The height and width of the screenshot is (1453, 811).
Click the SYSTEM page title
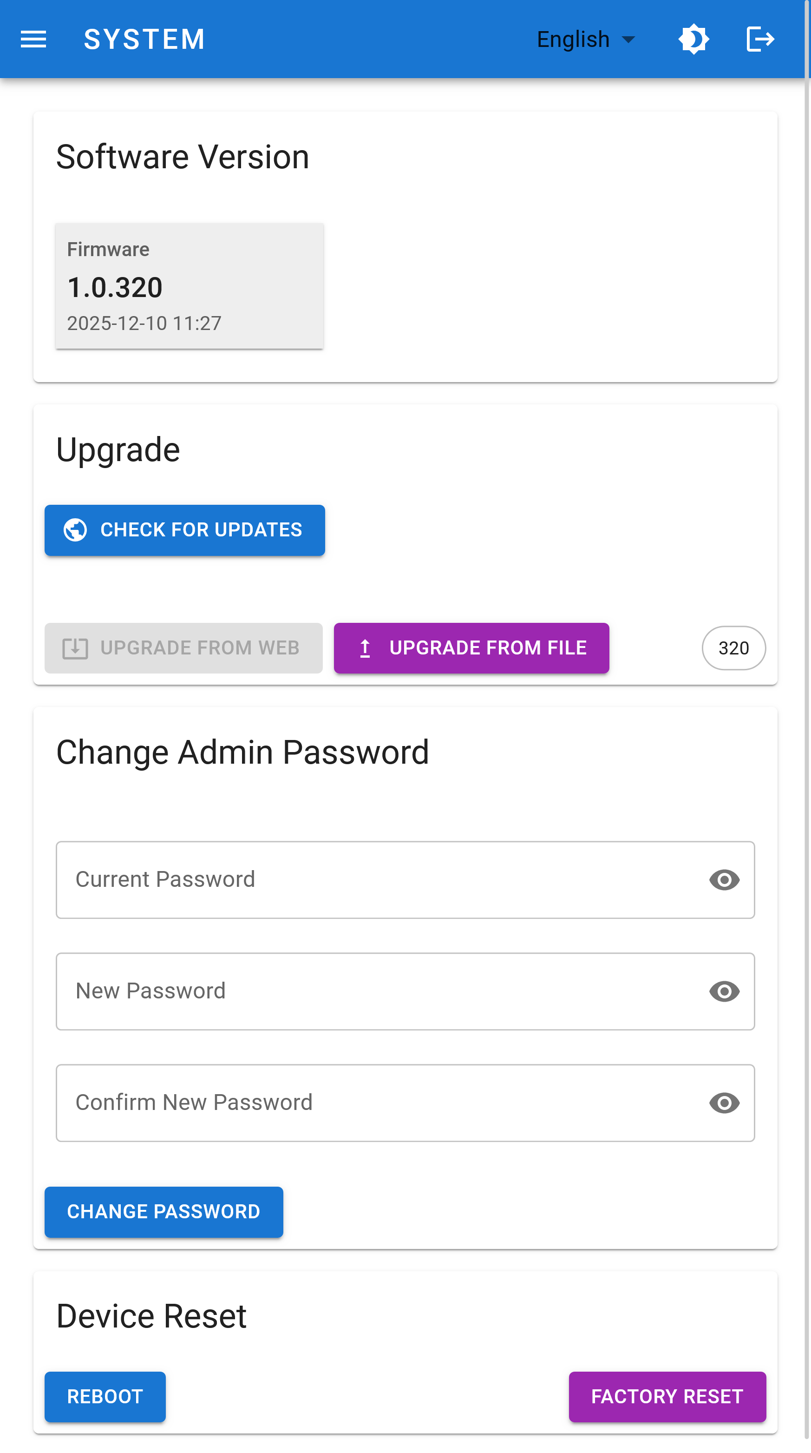[x=144, y=39]
